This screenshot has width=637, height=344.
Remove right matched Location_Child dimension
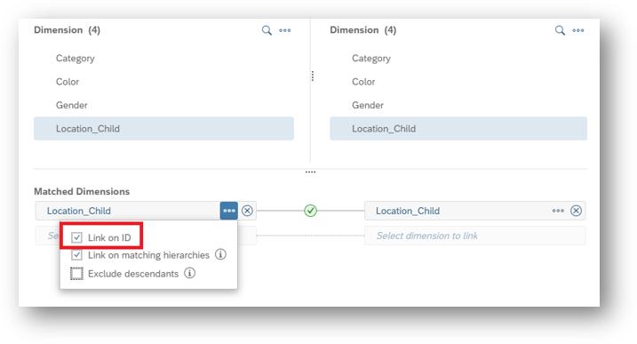tap(576, 211)
